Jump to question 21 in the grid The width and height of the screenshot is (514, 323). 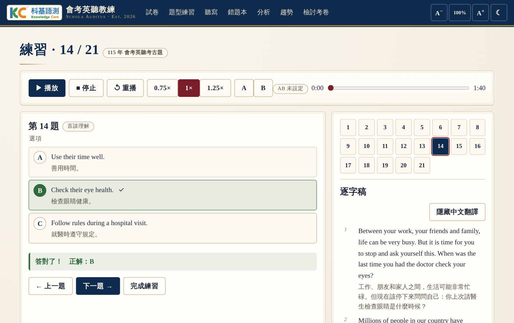(x=422, y=165)
